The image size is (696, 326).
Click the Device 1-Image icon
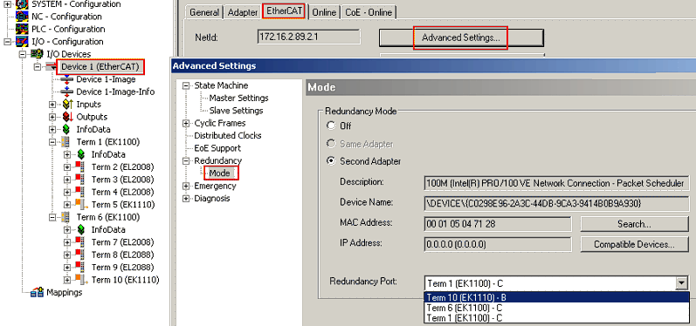pyautogui.click(x=66, y=79)
